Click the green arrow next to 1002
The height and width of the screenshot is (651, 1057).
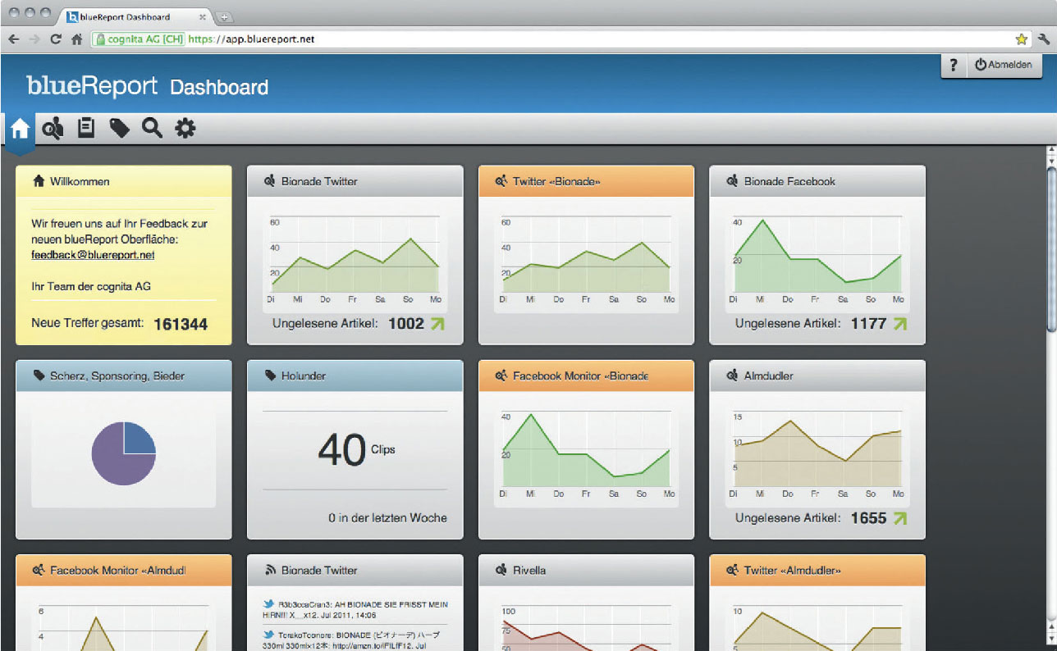pyautogui.click(x=437, y=324)
